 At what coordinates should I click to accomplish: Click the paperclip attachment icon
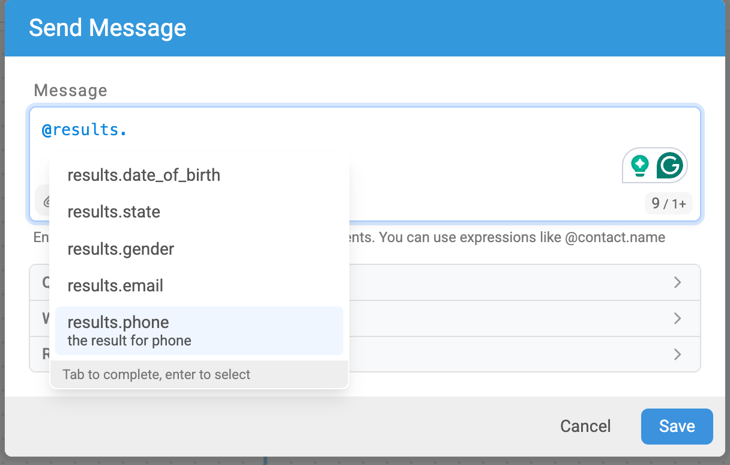46,201
